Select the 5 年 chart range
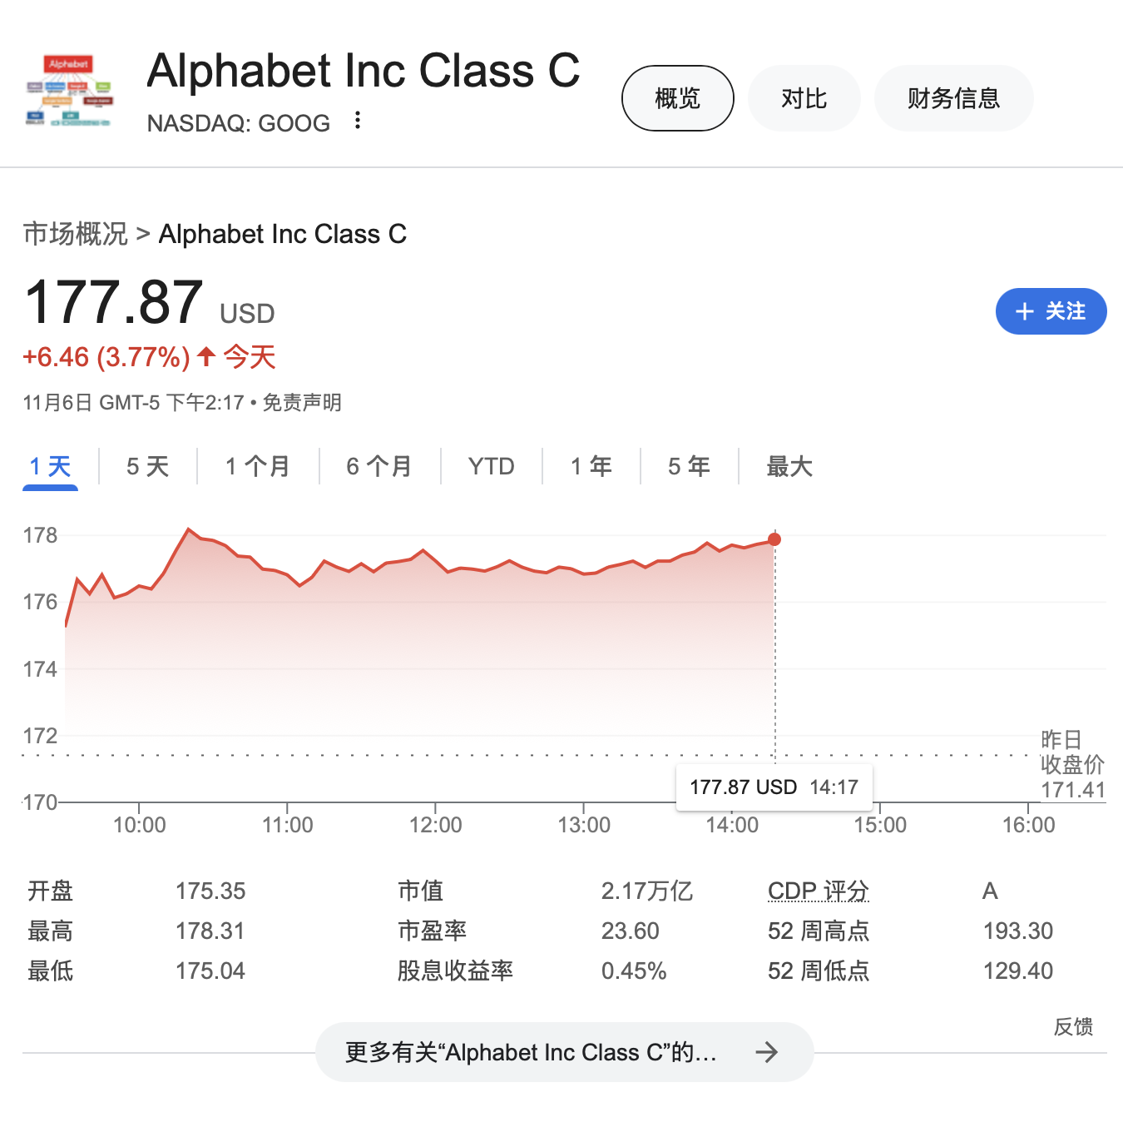Viewport: 1123px width, 1132px height. coord(689,466)
